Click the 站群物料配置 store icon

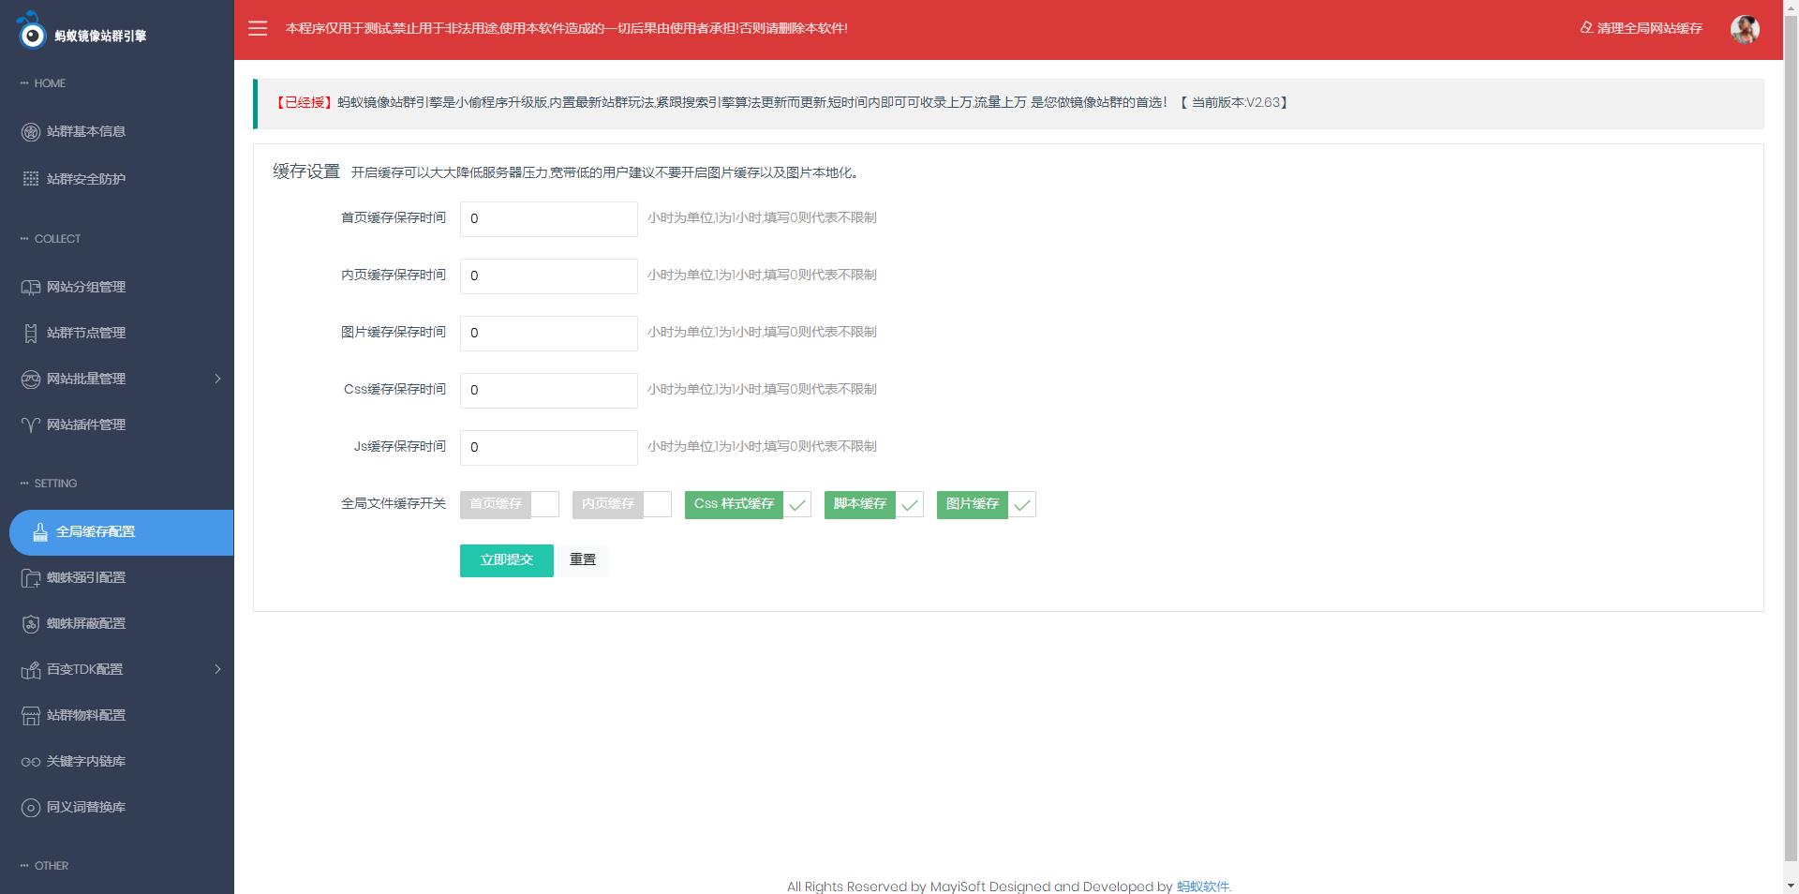[x=31, y=716]
